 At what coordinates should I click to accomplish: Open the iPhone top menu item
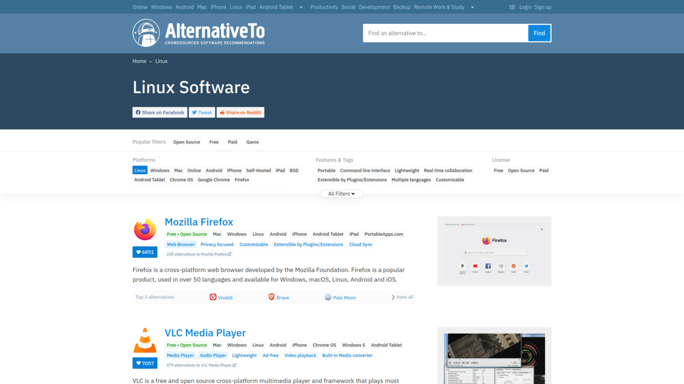click(x=218, y=7)
